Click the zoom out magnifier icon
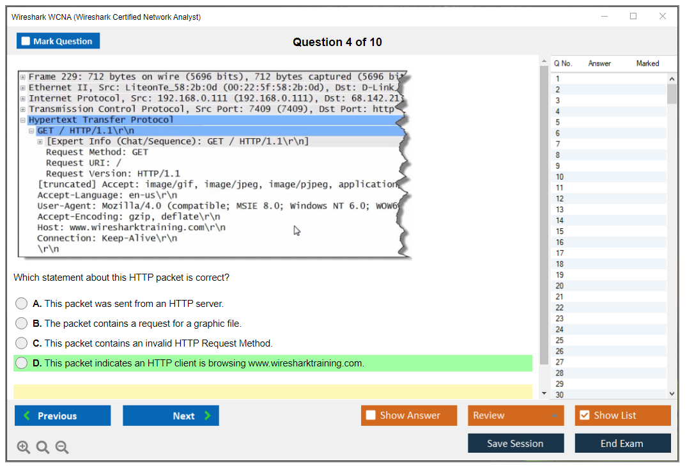The image size is (687, 470). [62, 448]
